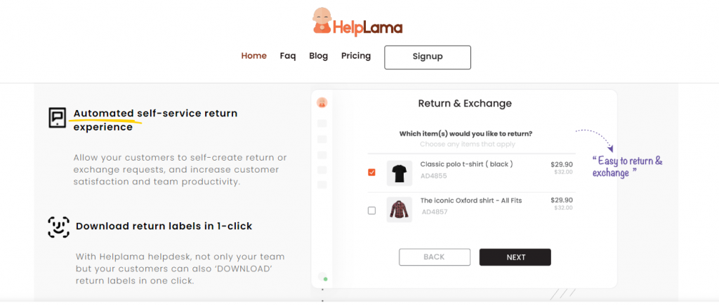The image size is (719, 305).
Task: Click the face scan icon beside Download heading
Action: coord(59,226)
